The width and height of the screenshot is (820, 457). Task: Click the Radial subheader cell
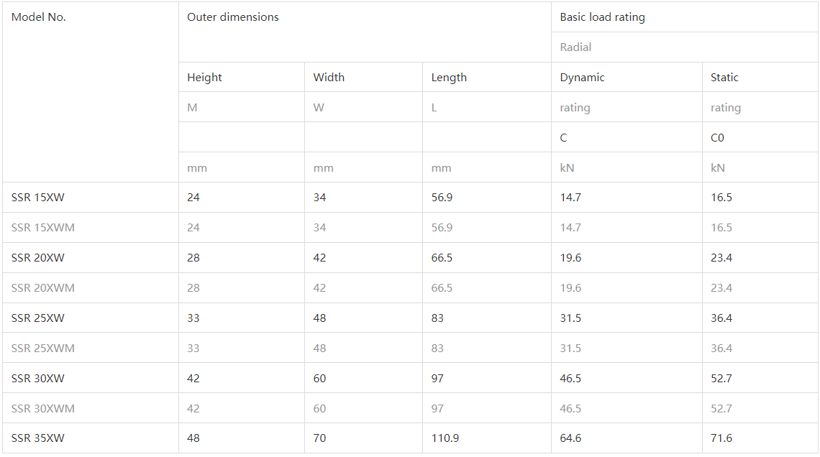pyautogui.click(x=576, y=47)
